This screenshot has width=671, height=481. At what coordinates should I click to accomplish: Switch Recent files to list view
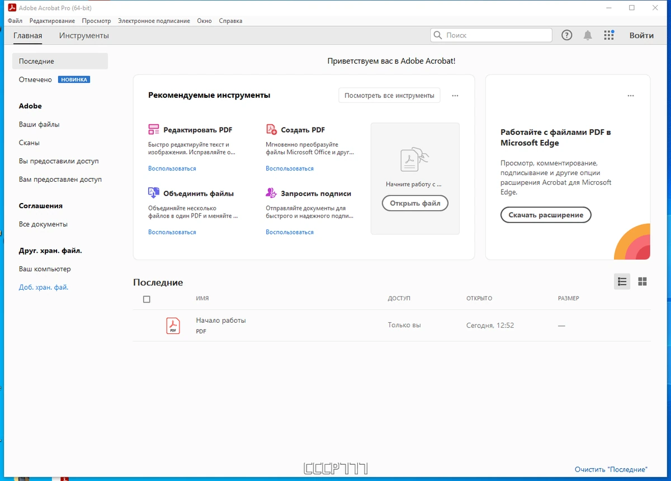click(x=622, y=282)
